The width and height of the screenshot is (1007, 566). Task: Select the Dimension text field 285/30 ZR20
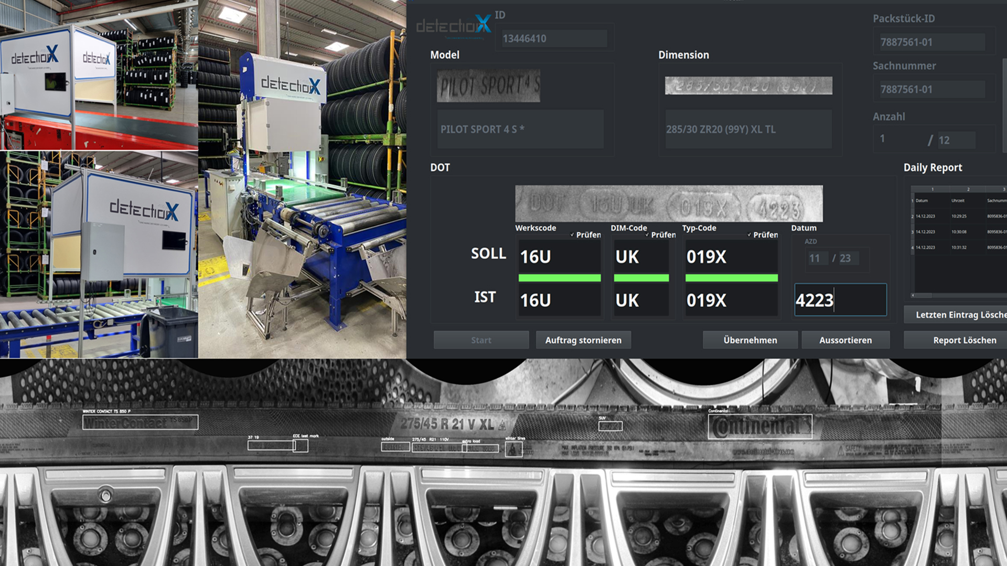pyautogui.click(x=748, y=129)
